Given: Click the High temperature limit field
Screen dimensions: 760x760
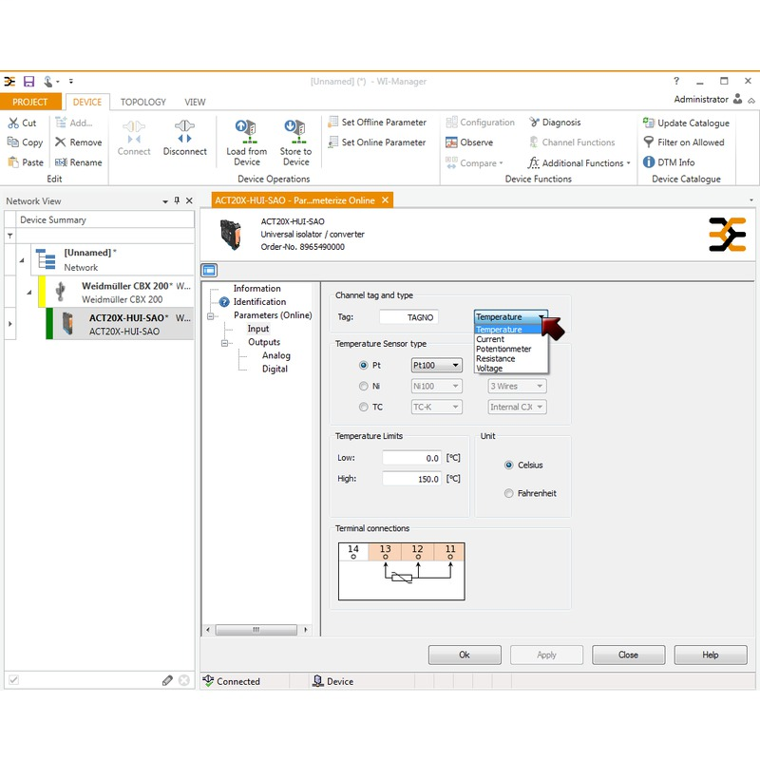Looking at the screenshot, I should point(411,479).
